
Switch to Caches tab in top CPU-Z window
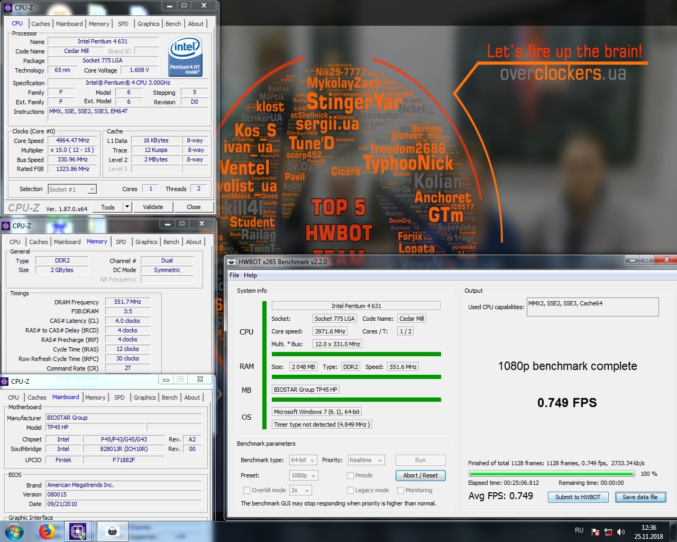(40, 24)
